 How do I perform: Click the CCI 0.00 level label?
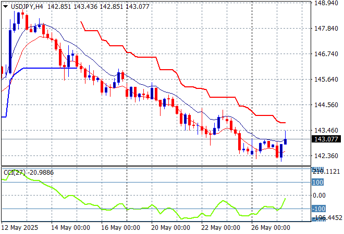tap(319, 195)
